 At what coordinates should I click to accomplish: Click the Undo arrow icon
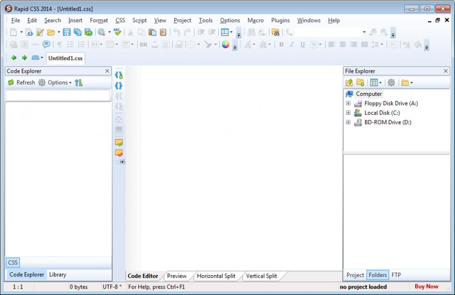pyautogui.click(x=176, y=32)
